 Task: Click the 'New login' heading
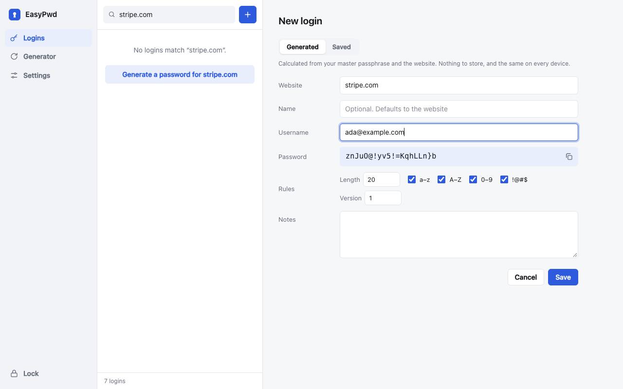[300, 21]
